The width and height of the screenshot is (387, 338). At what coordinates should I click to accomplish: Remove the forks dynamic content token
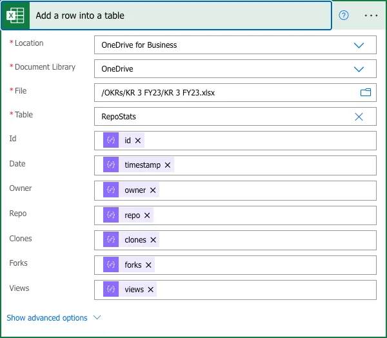pyautogui.click(x=148, y=265)
